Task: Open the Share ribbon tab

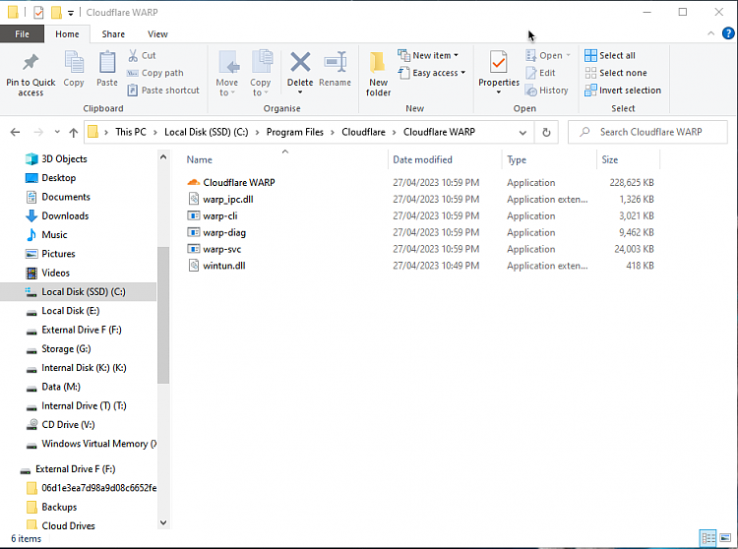Action: tap(113, 33)
